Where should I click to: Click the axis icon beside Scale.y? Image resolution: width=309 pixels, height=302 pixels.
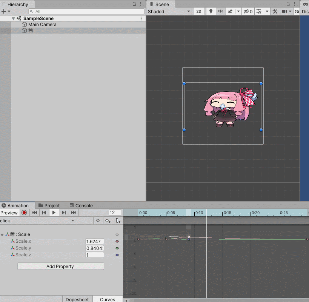pyautogui.click(x=12, y=248)
